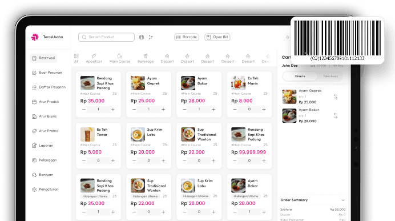Click price Rp 5.000
The height and width of the screenshot is (221, 395).
pos(91,152)
